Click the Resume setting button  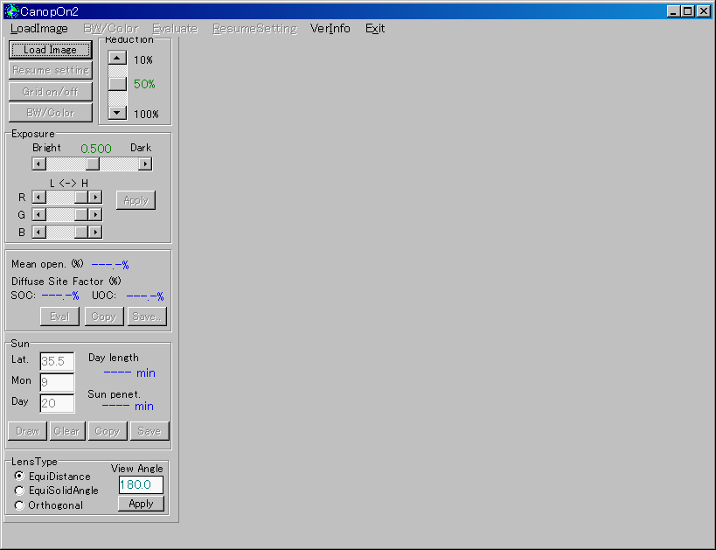50,70
